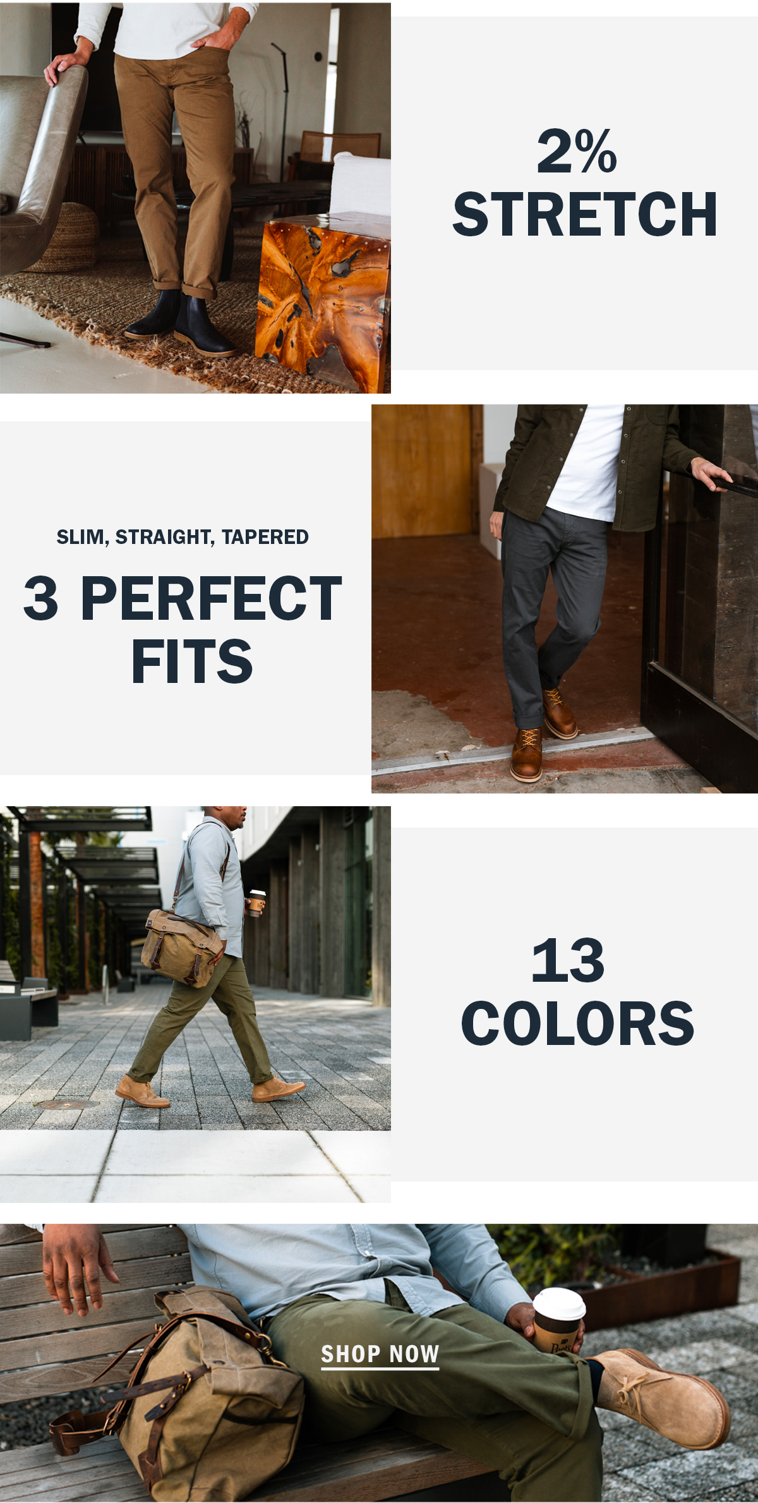The height and width of the screenshot is (1503, 758).
Task: Click the orange resin wood cube table
Action: pyautogui.click(x=323, y=303)
